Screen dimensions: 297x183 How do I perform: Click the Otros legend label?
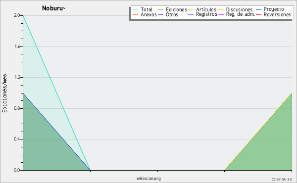click(x=172, y=14)
